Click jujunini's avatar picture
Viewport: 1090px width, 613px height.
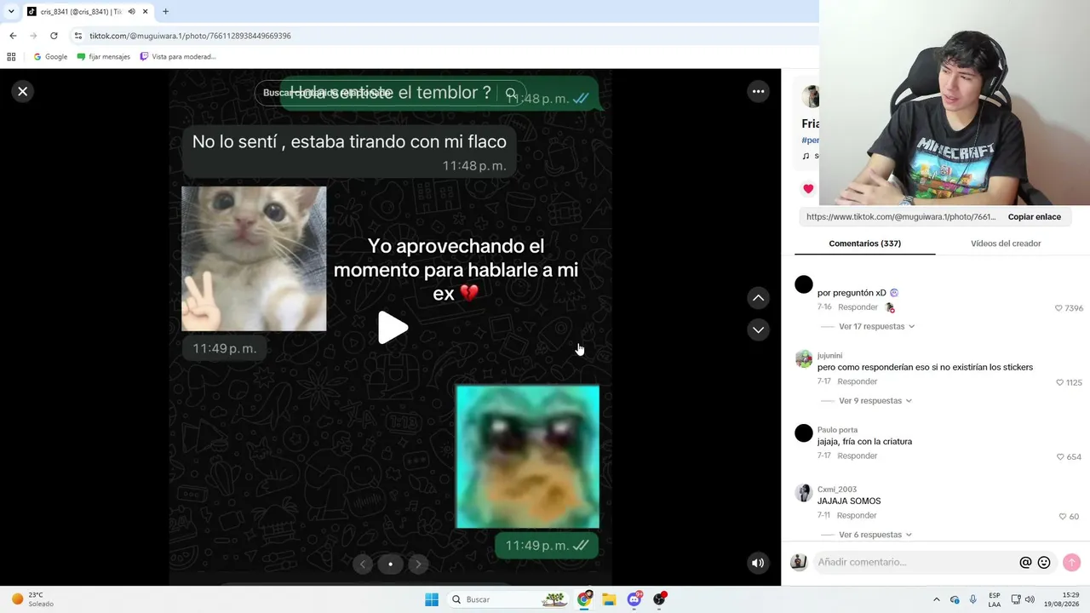pos(804,358)
